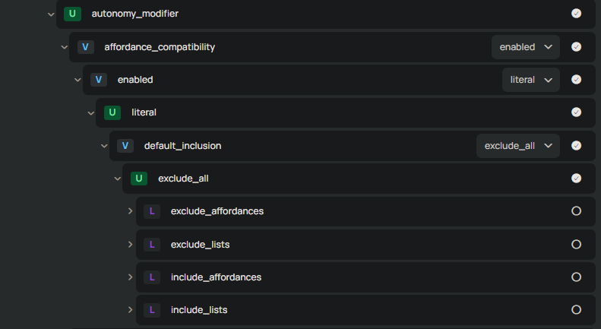Screen dimensions: 601x329
Task: Select the exclude_lists row label
Action: click(200, 245)
